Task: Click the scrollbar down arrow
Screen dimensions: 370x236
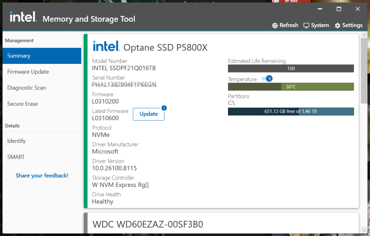Action: click(364, 230)
